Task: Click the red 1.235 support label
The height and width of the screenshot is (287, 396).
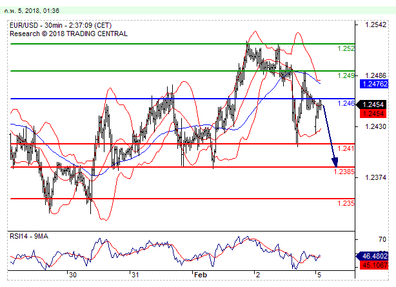Action: [346, 203]
